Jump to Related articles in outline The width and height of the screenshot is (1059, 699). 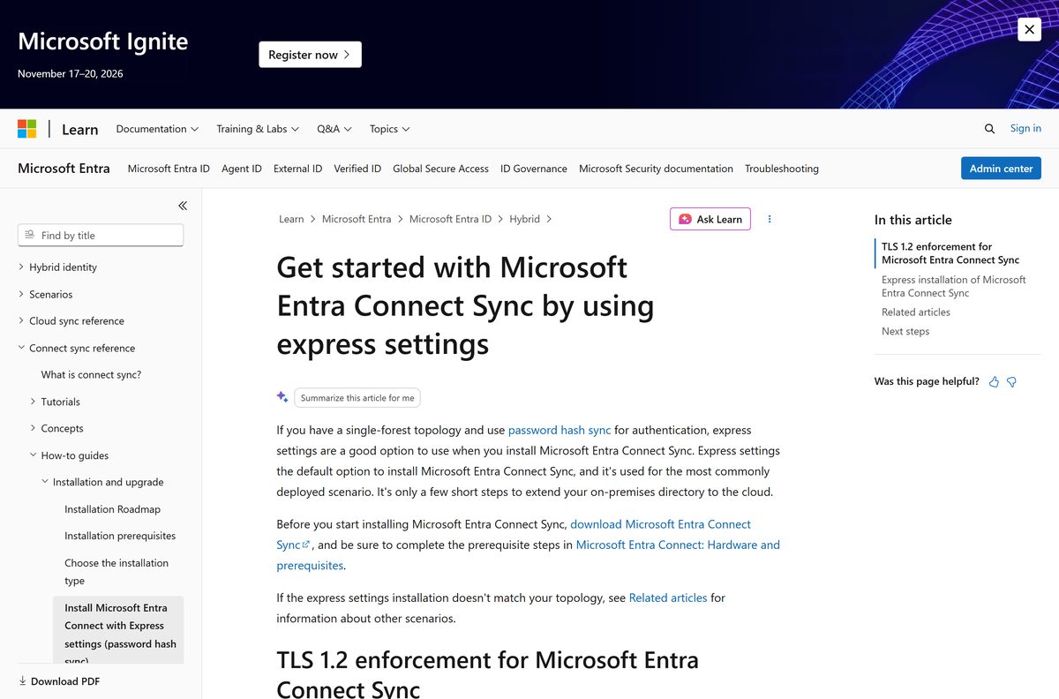[916, 312]
